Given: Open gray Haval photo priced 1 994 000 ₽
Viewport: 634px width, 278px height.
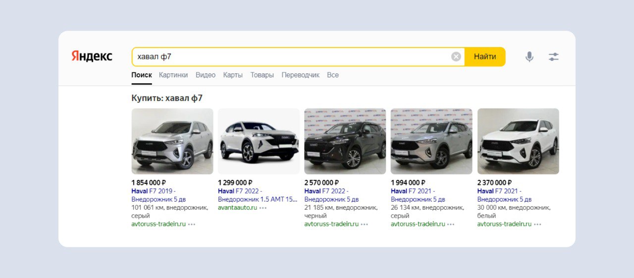Looking at the screenshot, I should coord(431,141).
